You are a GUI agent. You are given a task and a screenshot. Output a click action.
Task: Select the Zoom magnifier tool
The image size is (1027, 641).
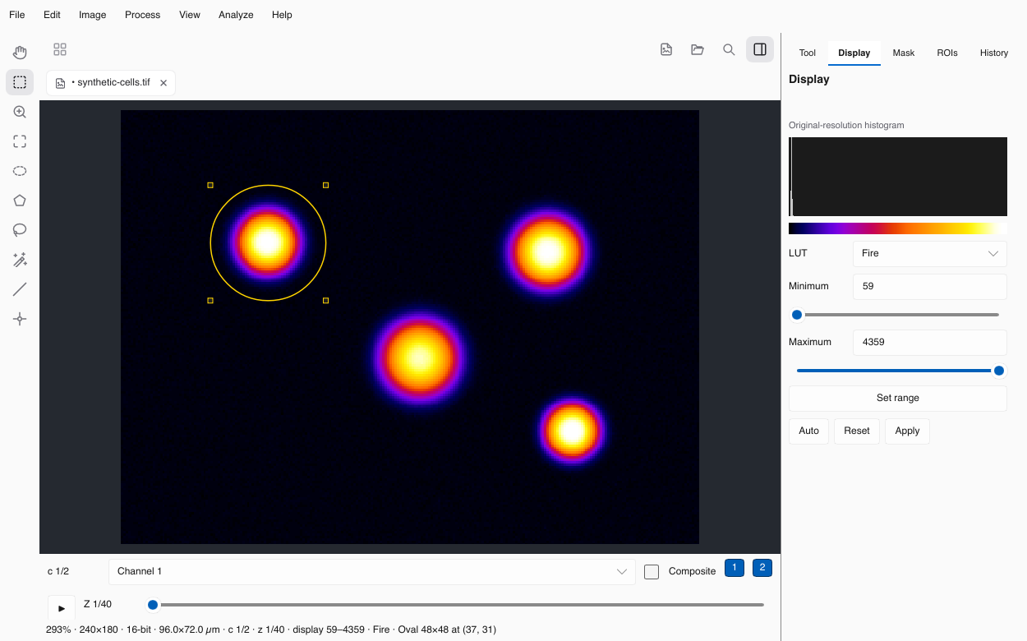coord(20,112)
